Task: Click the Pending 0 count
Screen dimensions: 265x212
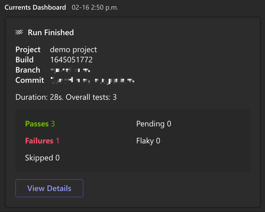Action: click(x=153, y=124)
